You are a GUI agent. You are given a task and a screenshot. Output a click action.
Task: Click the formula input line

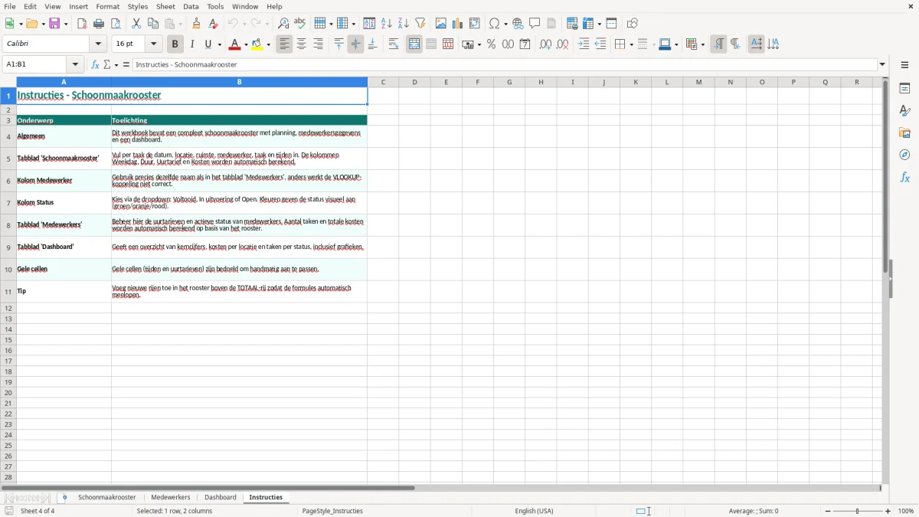505,65
